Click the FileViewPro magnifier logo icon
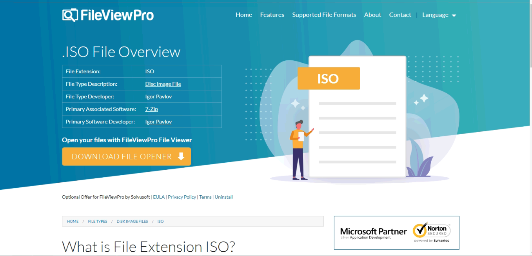532x256 pixels. [x=70, y=15]
